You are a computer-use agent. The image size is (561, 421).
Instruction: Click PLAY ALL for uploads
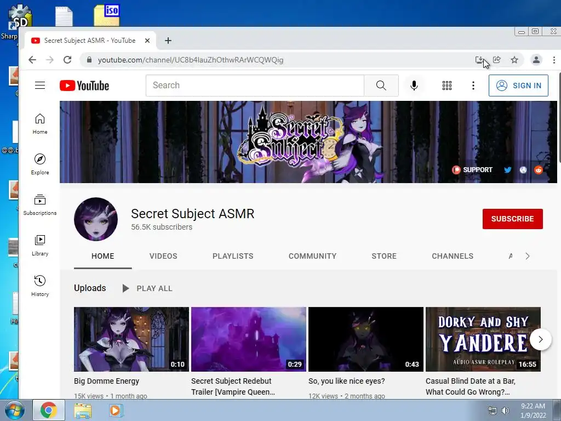(147, 288)
